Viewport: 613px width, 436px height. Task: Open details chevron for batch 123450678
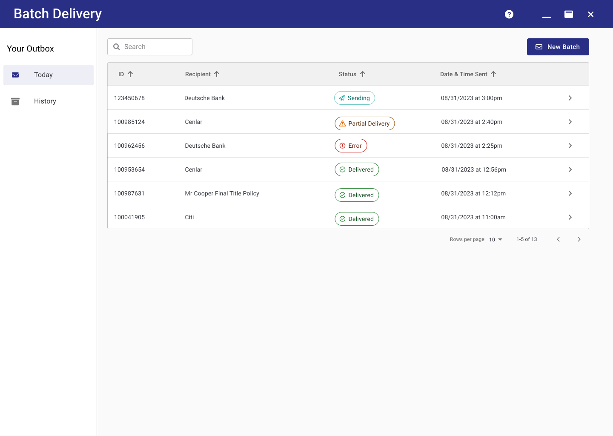point(570,98)
